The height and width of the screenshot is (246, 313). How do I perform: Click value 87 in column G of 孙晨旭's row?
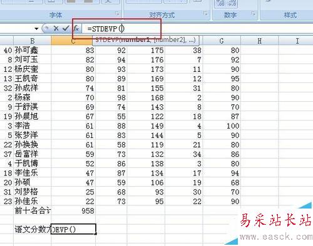[x=222, y=116]
